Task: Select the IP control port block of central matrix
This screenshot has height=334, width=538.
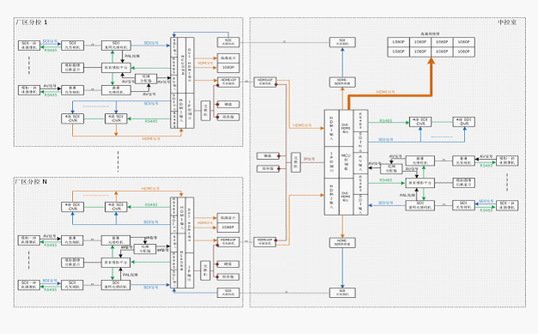Action: [332, 162]
